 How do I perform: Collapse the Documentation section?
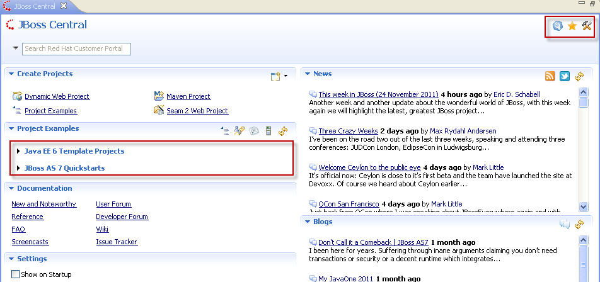11,188
